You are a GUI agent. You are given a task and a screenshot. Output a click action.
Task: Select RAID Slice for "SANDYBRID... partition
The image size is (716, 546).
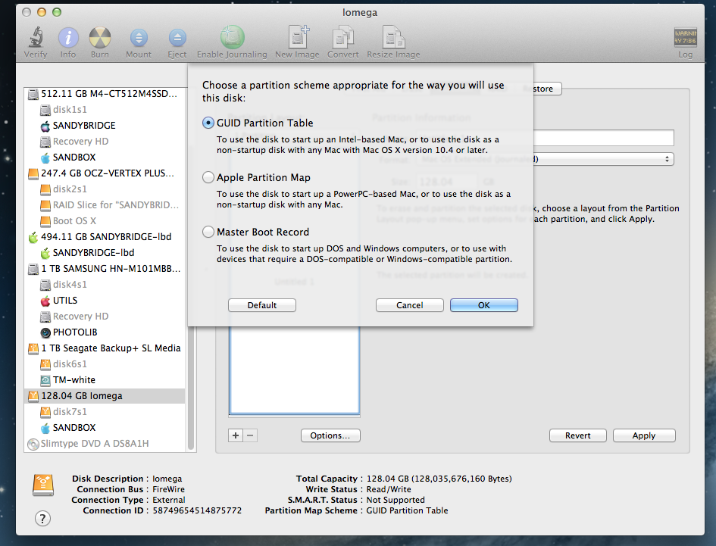[105, 205]
